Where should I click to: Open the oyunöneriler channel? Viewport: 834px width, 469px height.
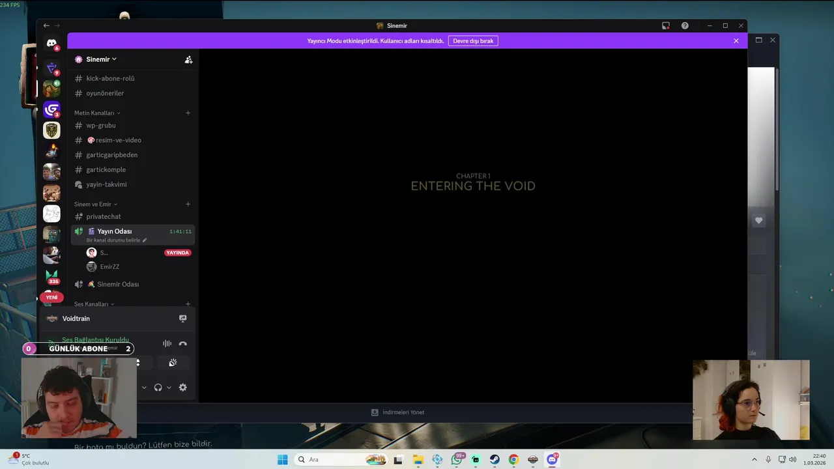(132, 93)
